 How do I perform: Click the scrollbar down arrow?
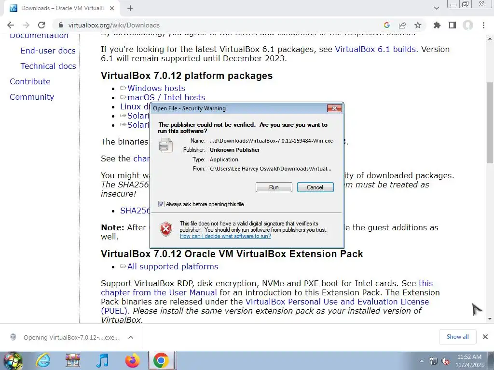pos(490,319)
